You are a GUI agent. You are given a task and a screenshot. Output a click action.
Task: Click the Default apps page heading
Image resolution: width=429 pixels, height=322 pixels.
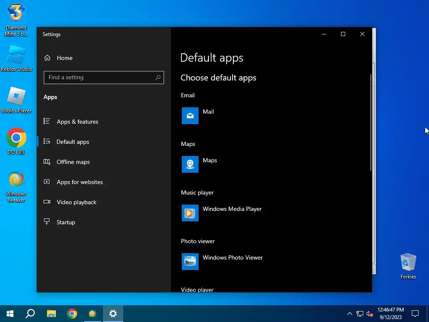click(212, 58)
